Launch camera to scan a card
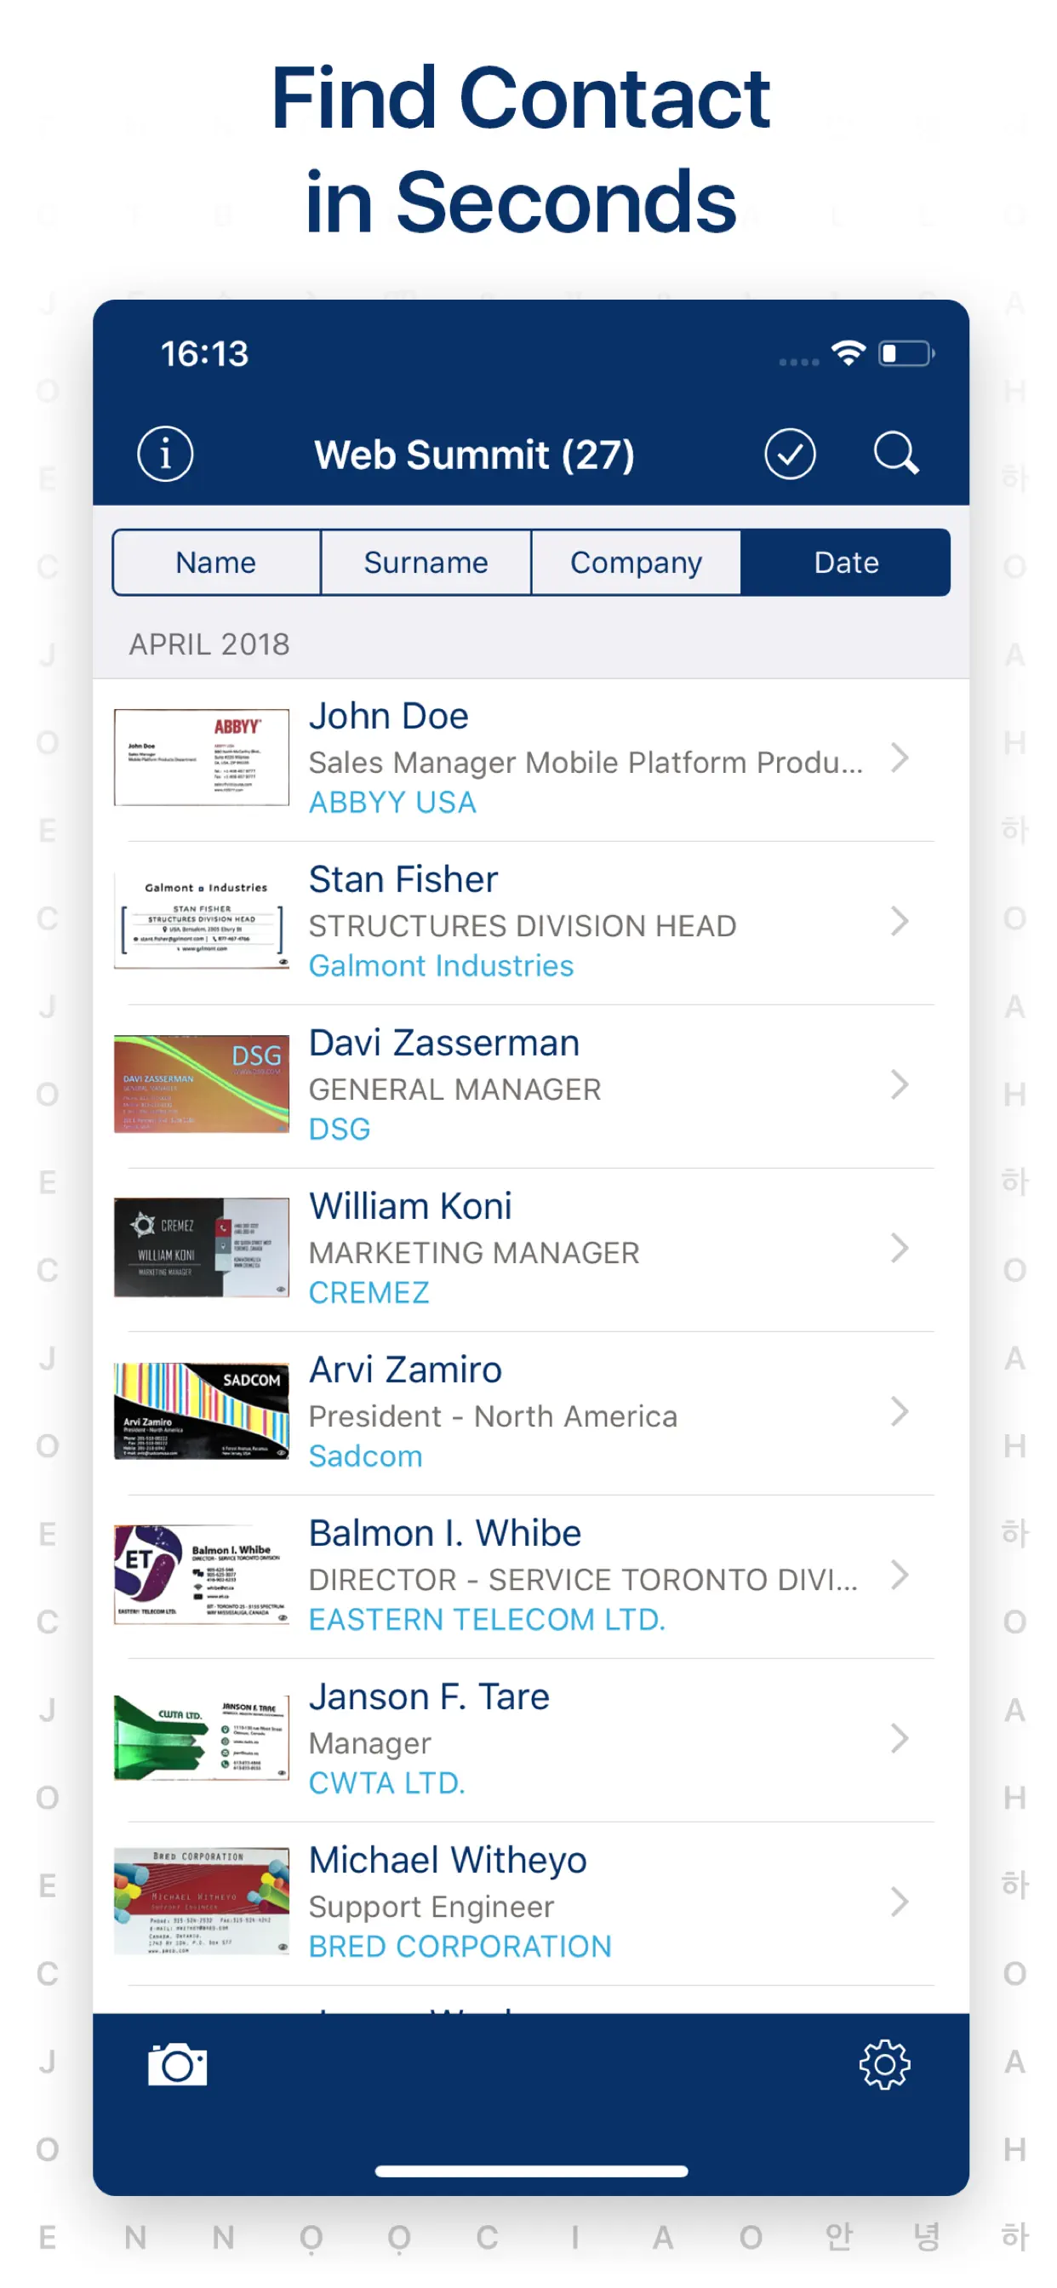The image size is (1057, 2288). (178, 2064)
